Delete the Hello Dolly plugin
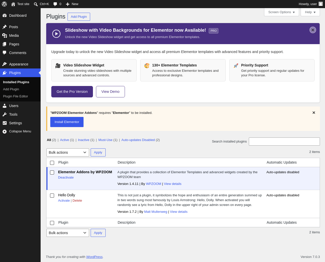The height and width of the screenshot is (262, 325). point(77,201)
